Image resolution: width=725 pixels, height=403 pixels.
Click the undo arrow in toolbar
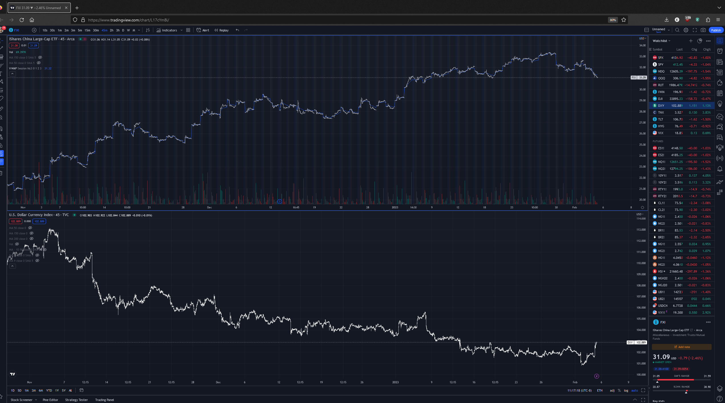(x=237, y=30)
